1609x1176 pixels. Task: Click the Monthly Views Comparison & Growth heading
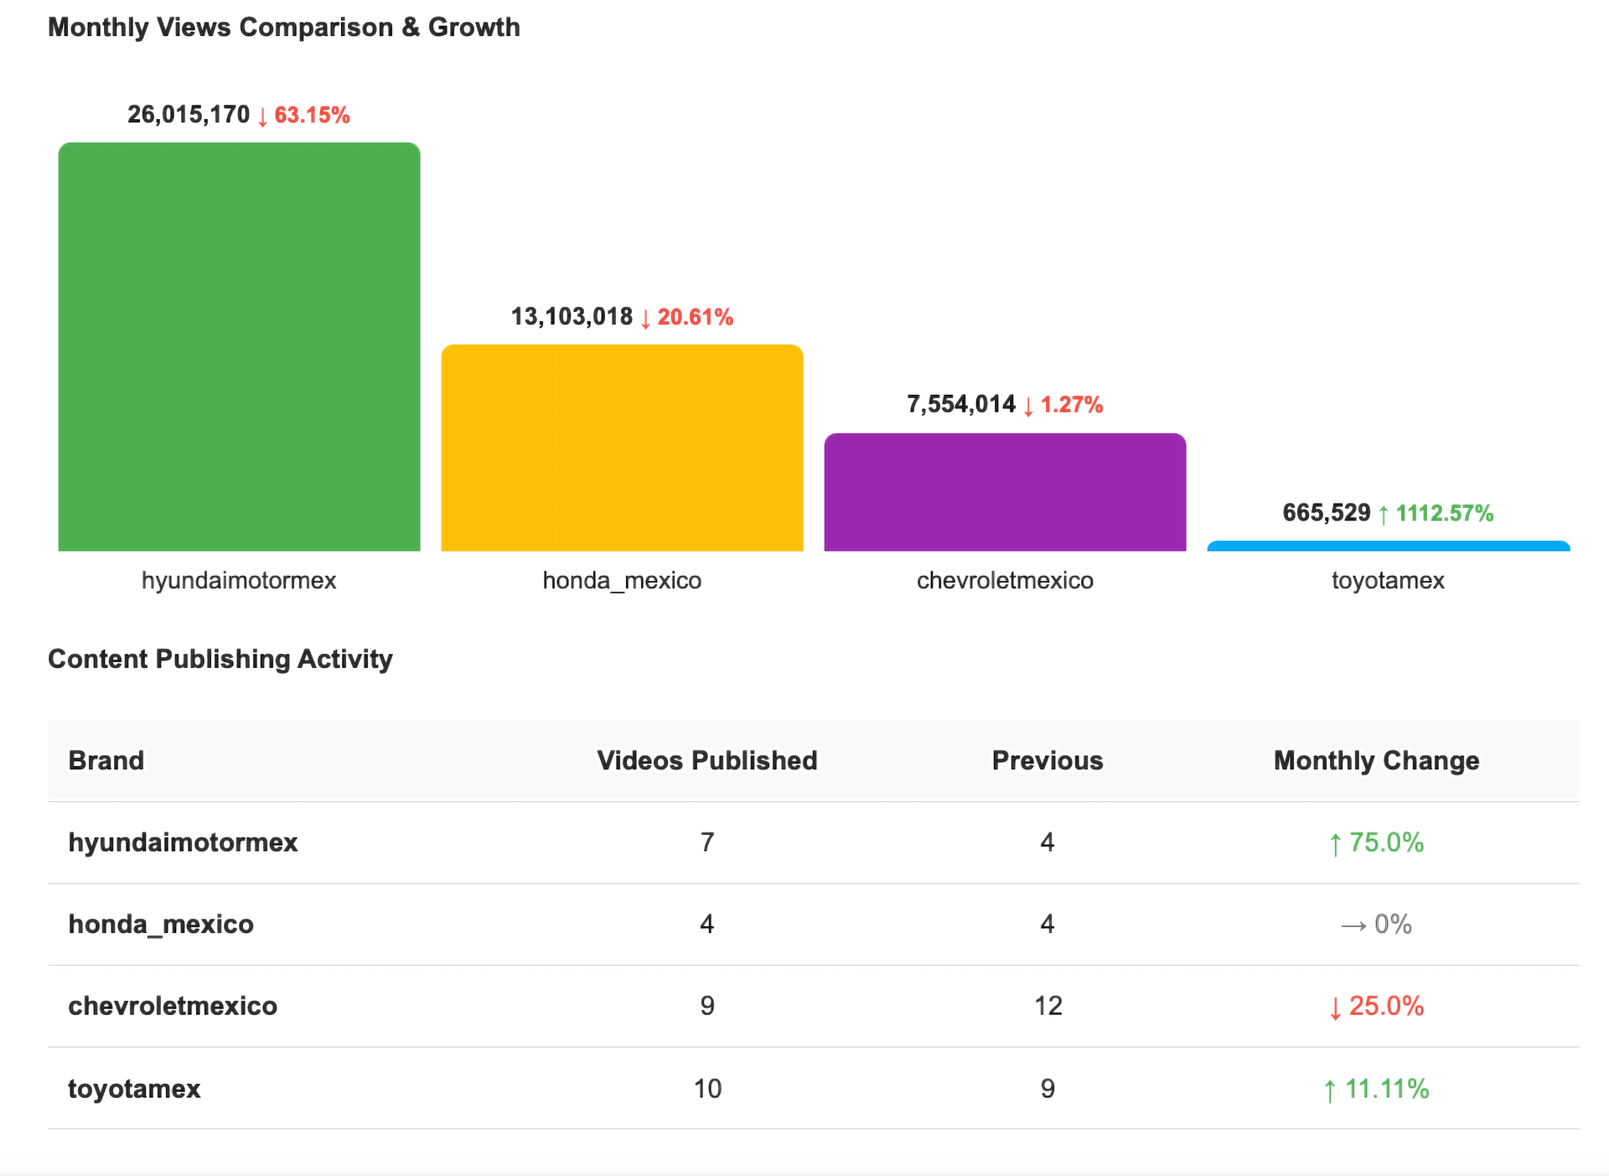click(x=284, y=27)
